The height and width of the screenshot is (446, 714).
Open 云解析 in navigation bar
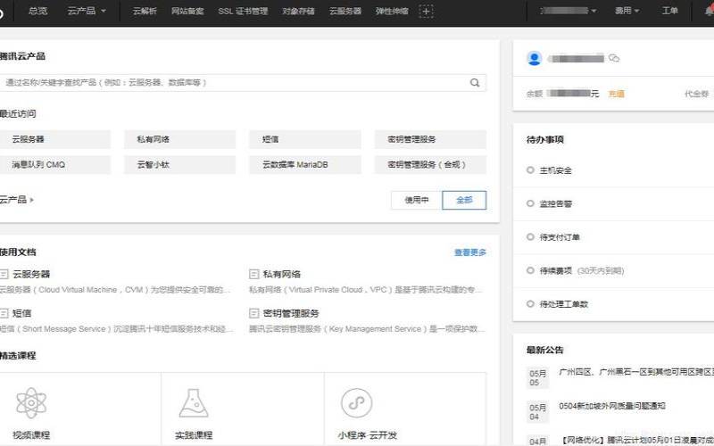coord(145,11)
